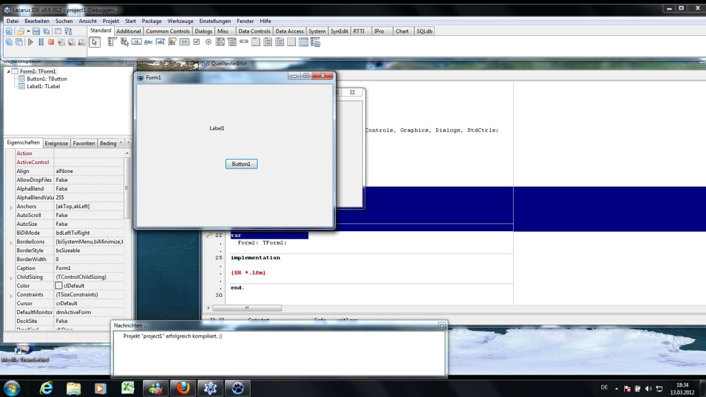Click the Save (floppy disk) toolbar icon
Image resolution: width=706 pixels, height=397 pixels.
tap(36, 31)
